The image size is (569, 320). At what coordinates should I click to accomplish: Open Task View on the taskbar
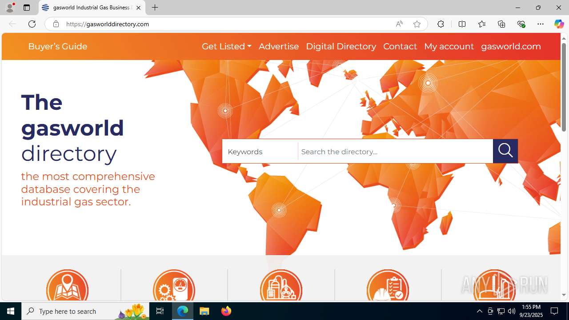160,311
